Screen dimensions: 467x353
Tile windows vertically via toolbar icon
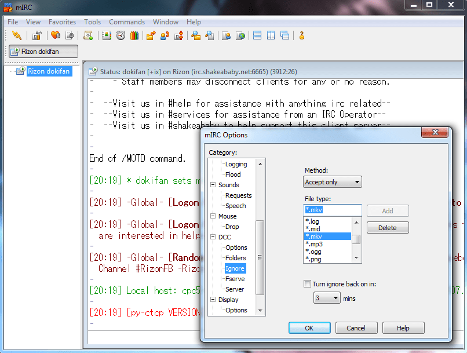[271, 35]
